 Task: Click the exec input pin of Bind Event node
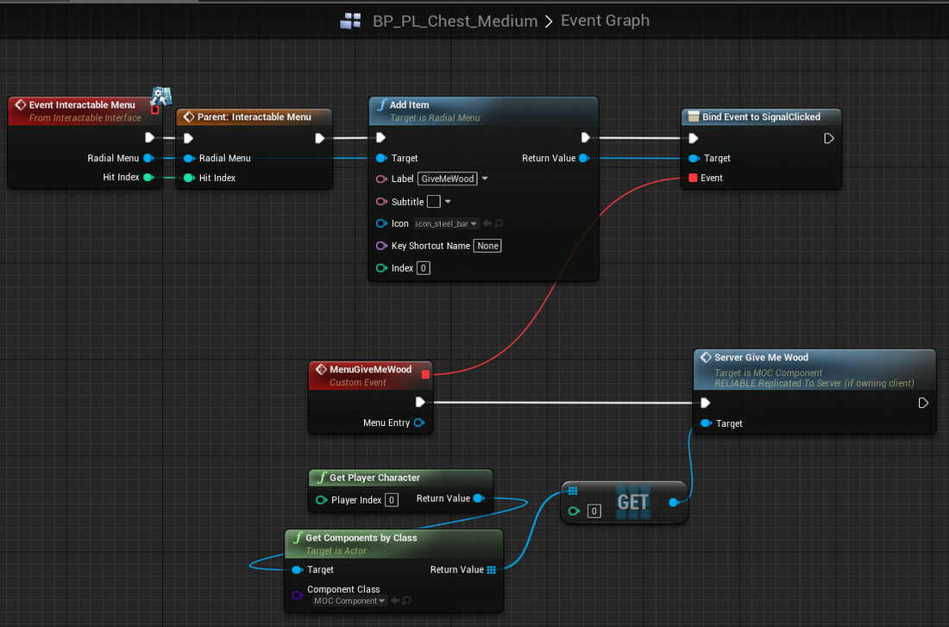pyautogui.click(x=694, y=139)
